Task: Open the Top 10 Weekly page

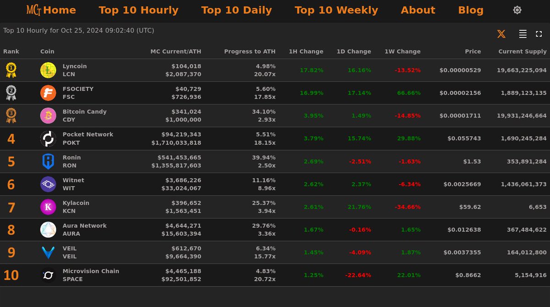Action: (x=336, y=10)
